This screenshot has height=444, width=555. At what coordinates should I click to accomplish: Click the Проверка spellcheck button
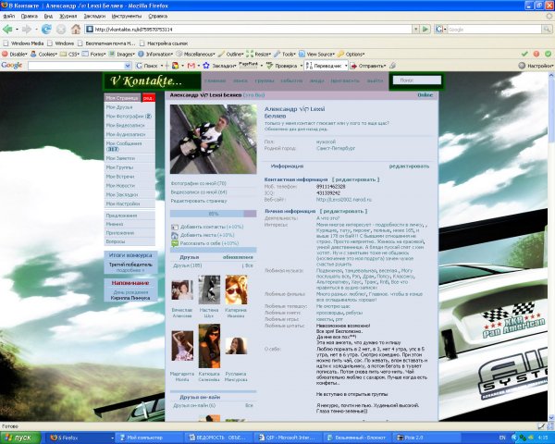point(282,66)
